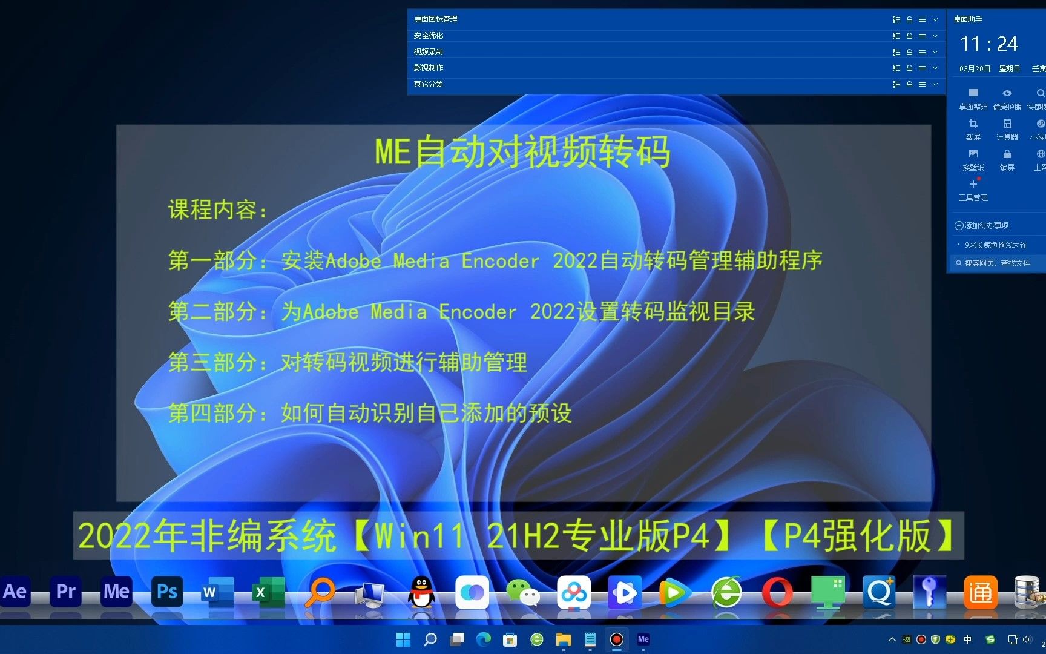Open the green monitor dock icon
This screenshot has width=1046, height=654.
click(x=828, y=593)
